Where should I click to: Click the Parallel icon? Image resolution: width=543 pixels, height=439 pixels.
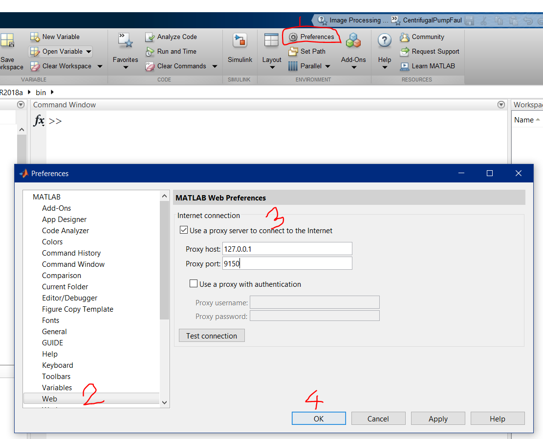pyautogui.click(x=293, y=66)
